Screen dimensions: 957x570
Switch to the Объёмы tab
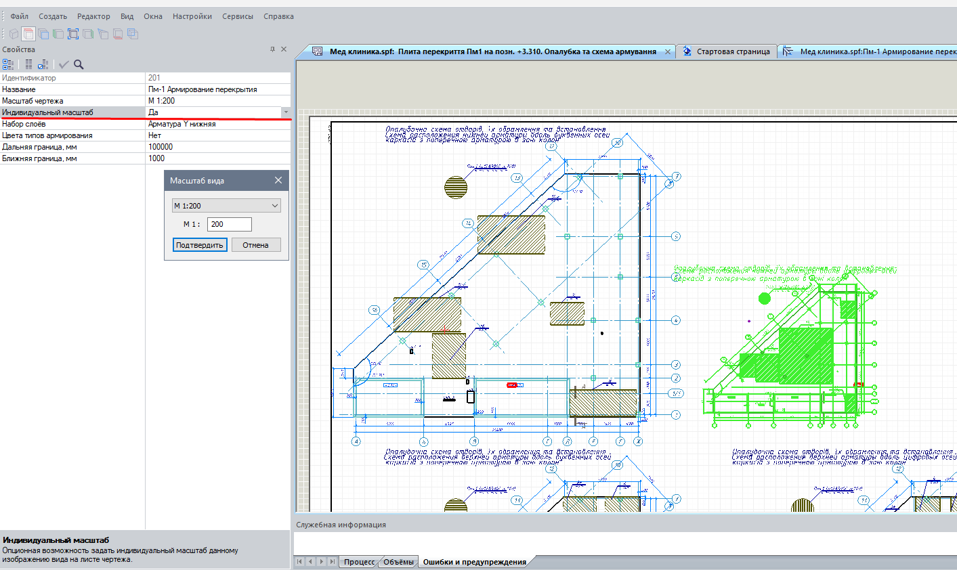(398, 562)
